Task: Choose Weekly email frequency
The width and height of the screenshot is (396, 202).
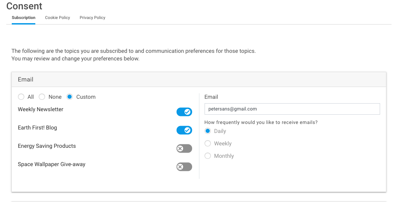Action: coord(208,144)
